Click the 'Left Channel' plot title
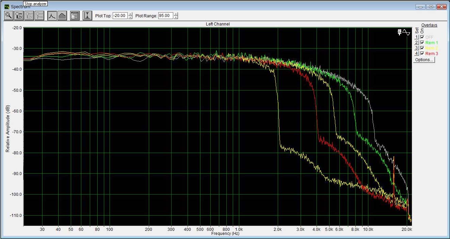The image size is (450, 239). [x=218, y=24]
